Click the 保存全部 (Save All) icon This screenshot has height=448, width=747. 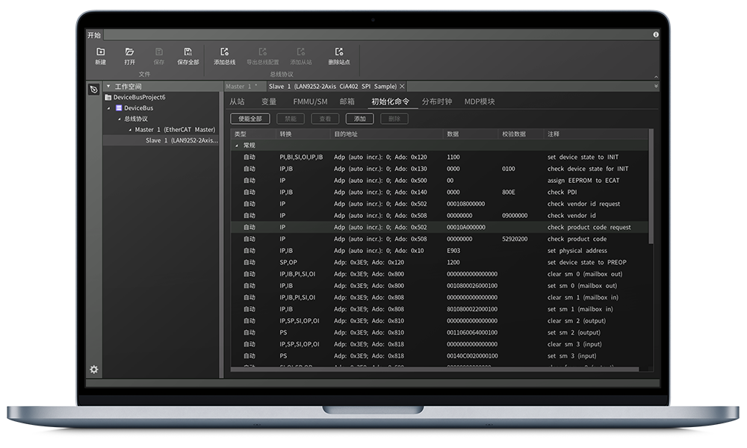(188, 52)
